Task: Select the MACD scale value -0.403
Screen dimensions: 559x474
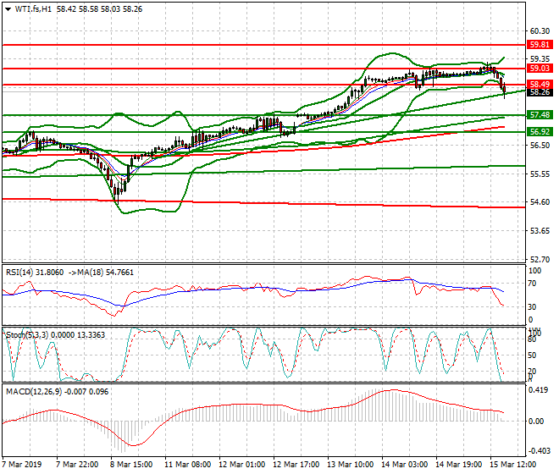Action: (x=539, y=451)
